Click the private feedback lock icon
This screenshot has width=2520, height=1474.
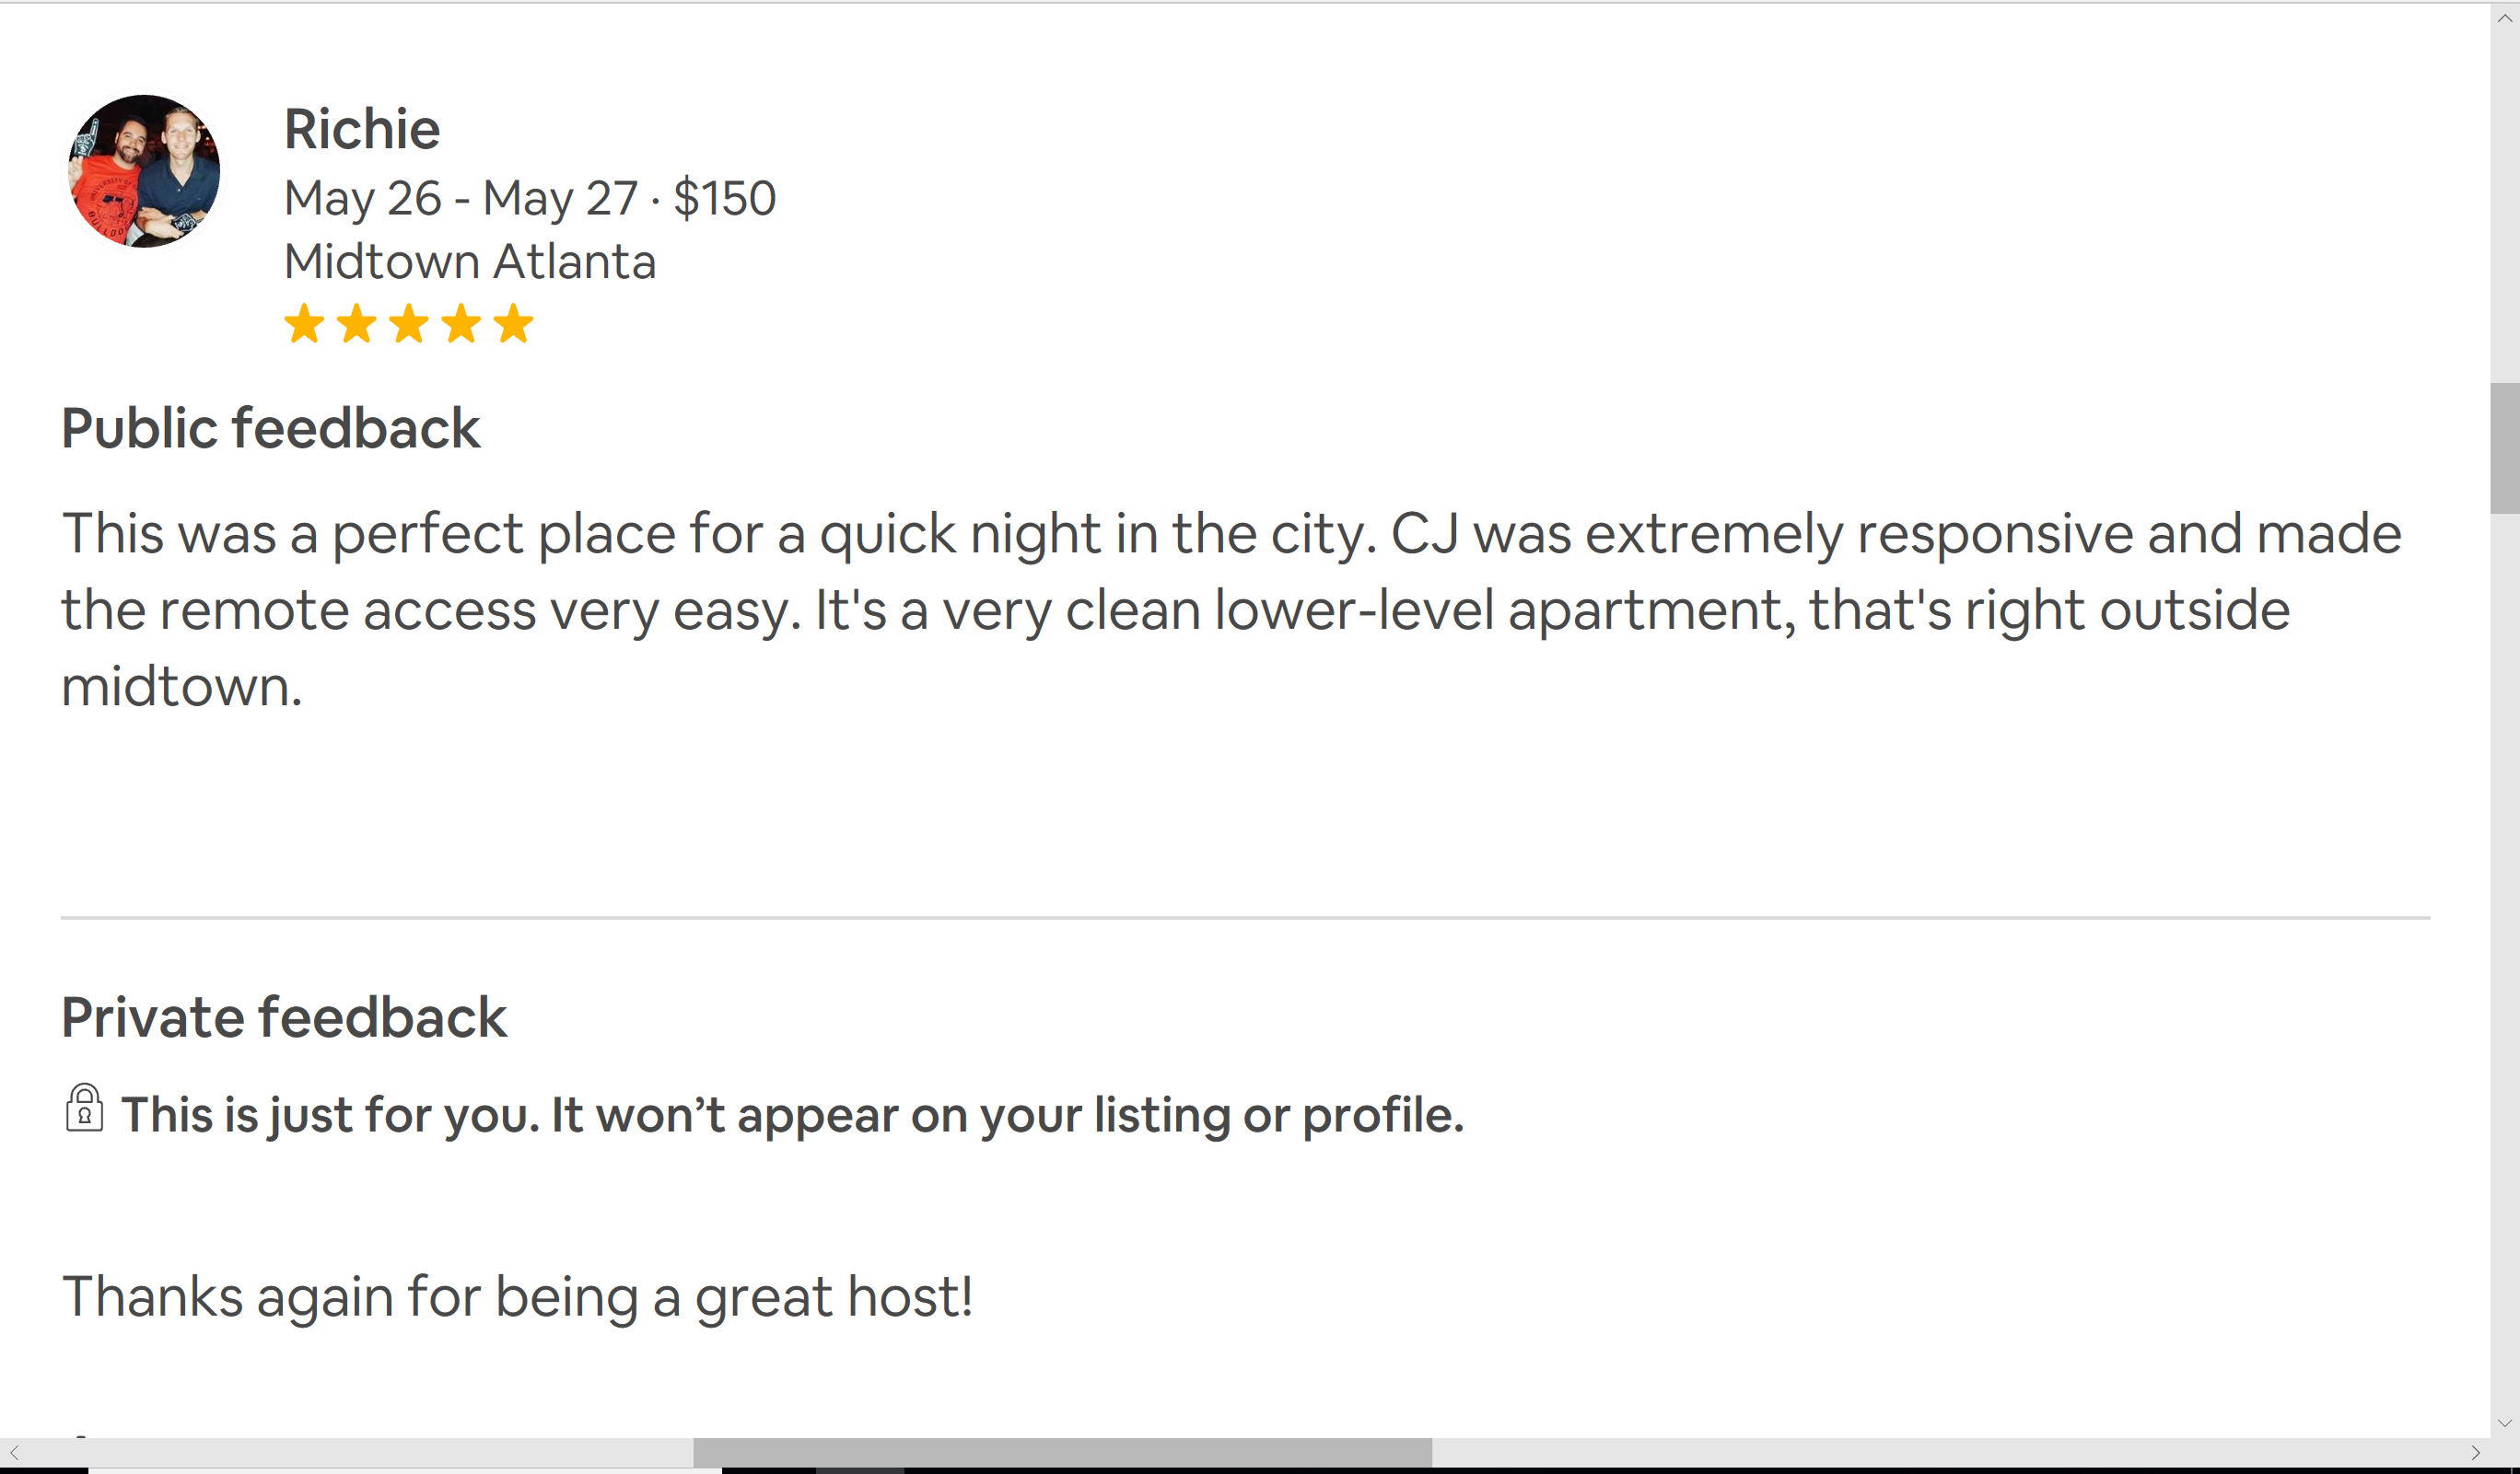click(x=84, y=1108)
